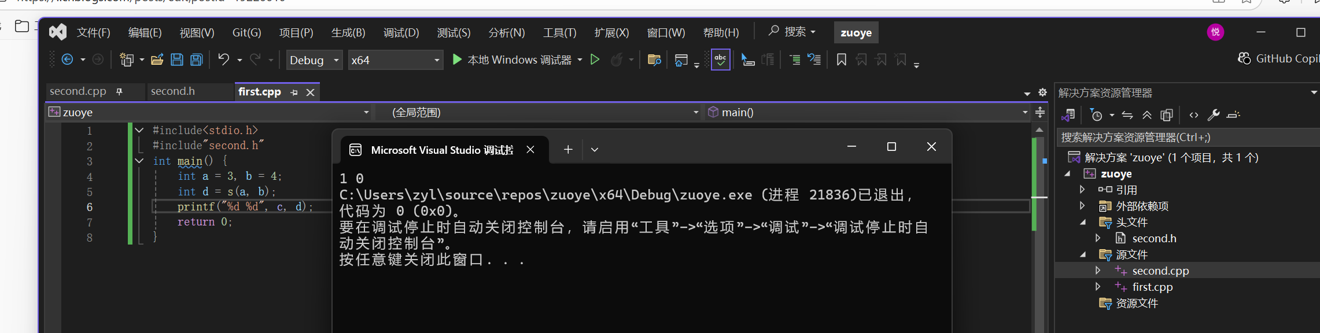Start without debugging using outlined green play icon
The height and width of the screenshot is (333, 1320).
(x=595, y=60)
